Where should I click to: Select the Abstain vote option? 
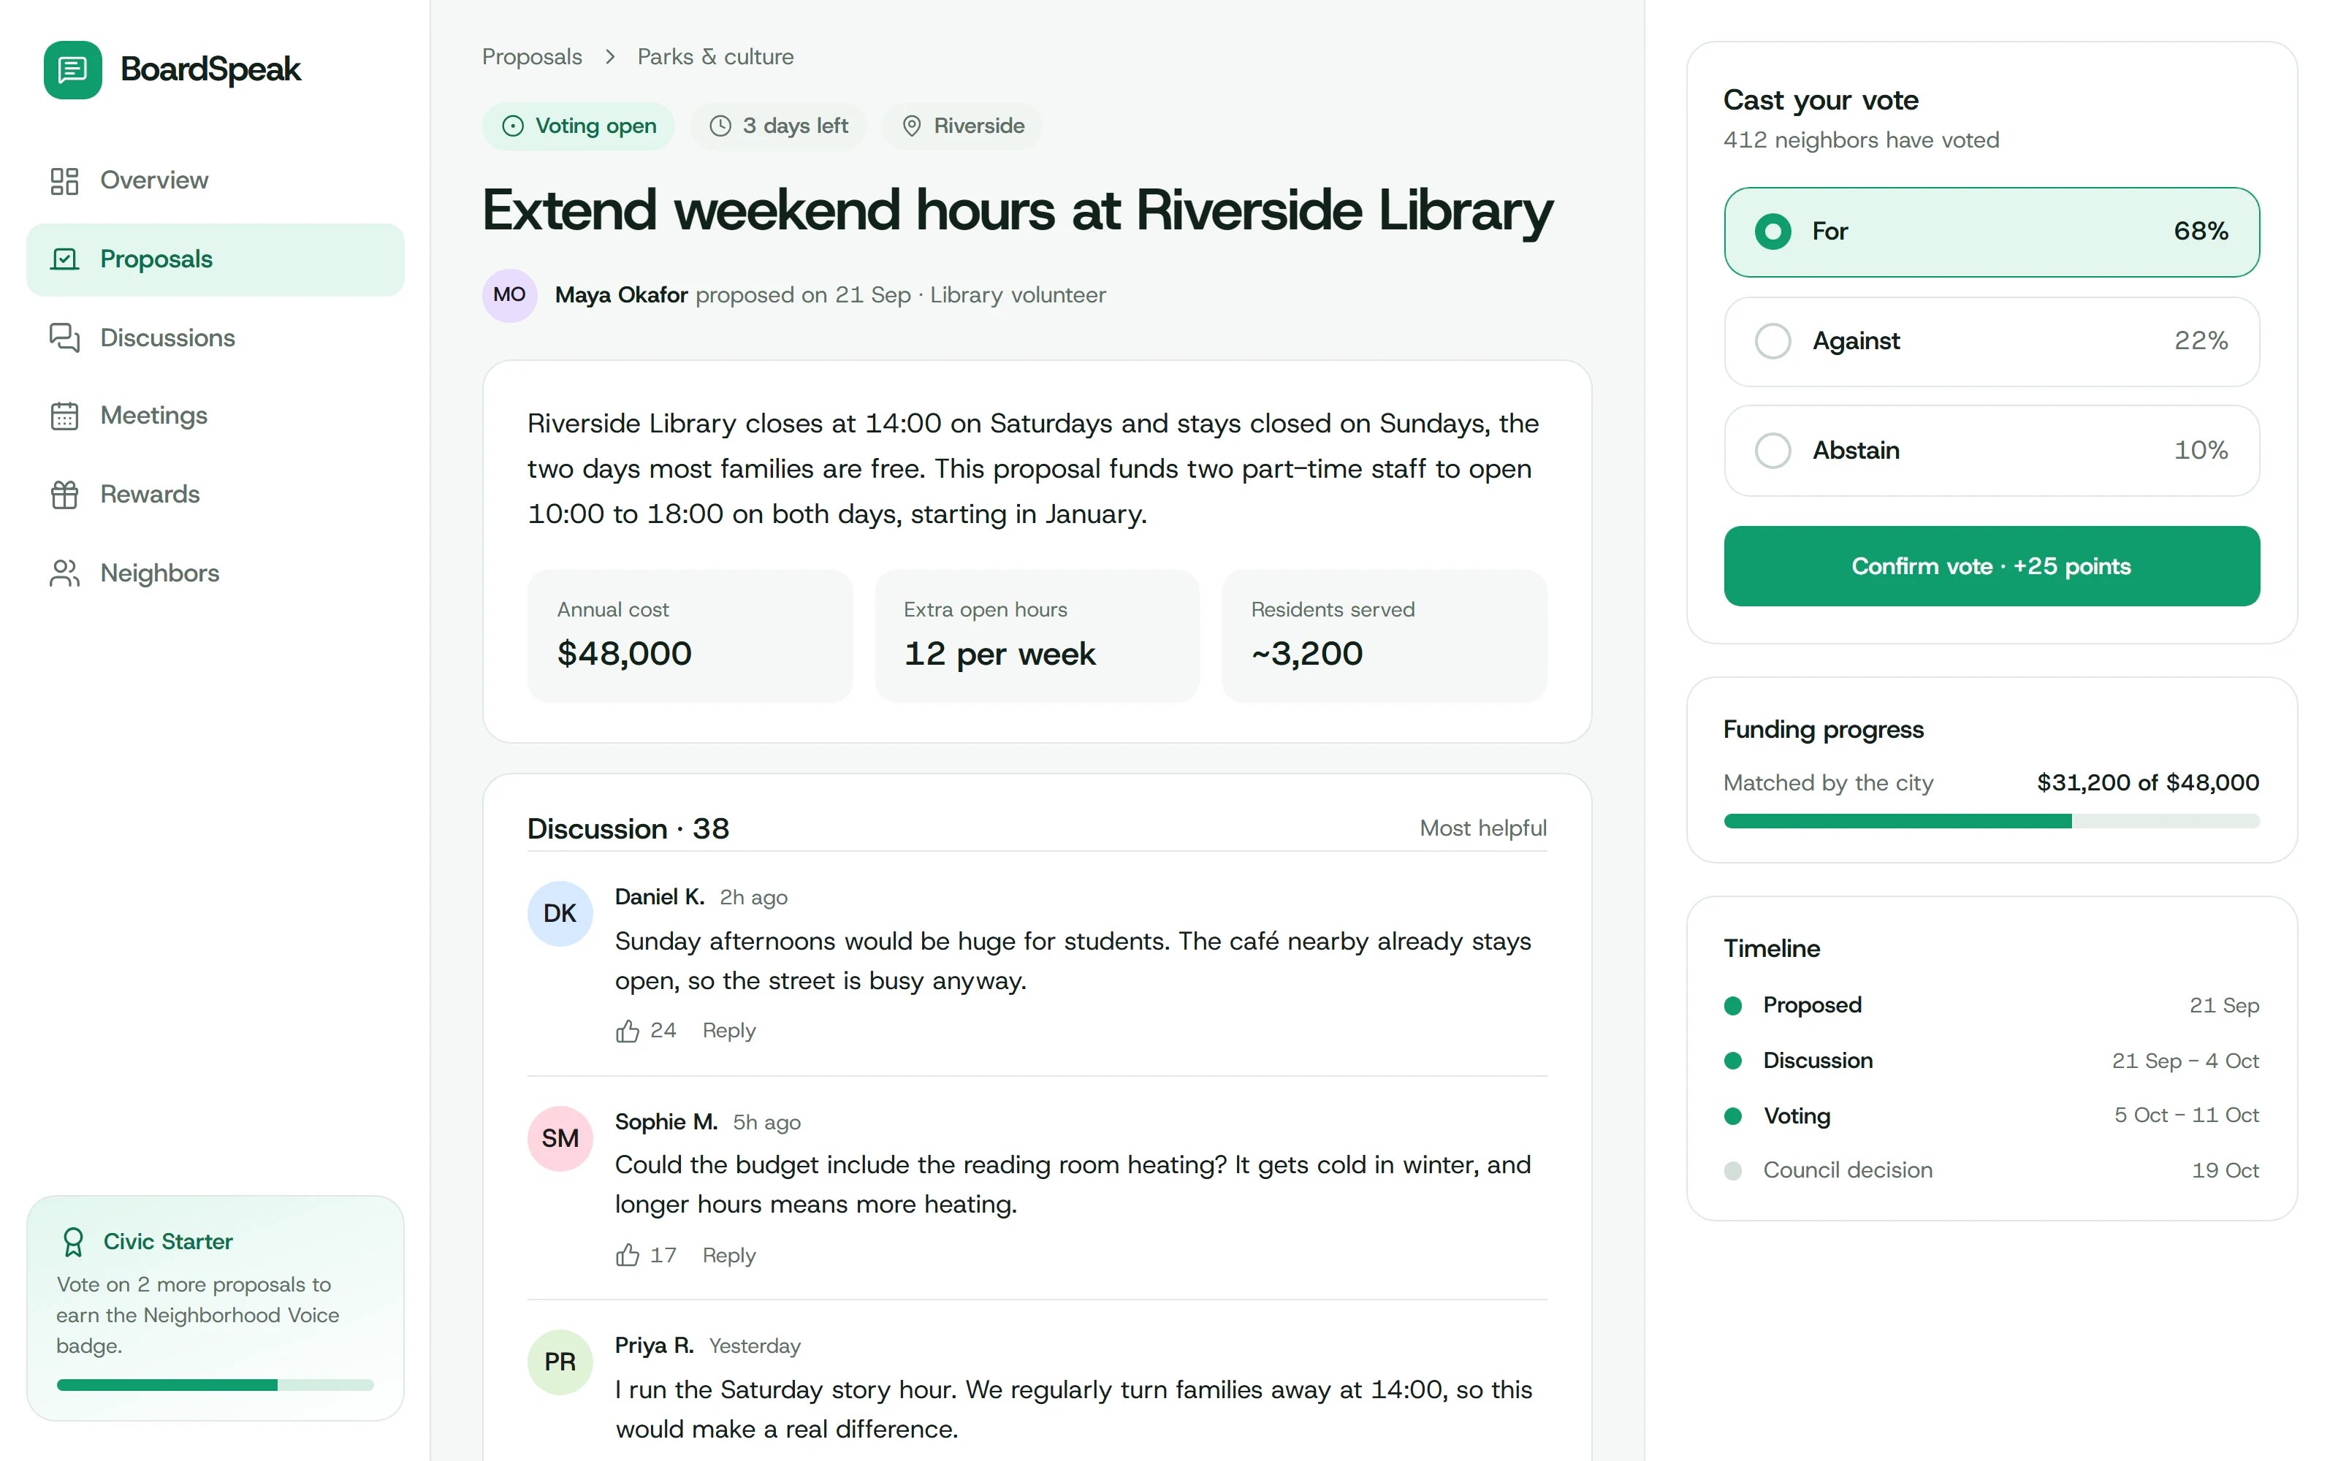click(x=1991, y=450)
